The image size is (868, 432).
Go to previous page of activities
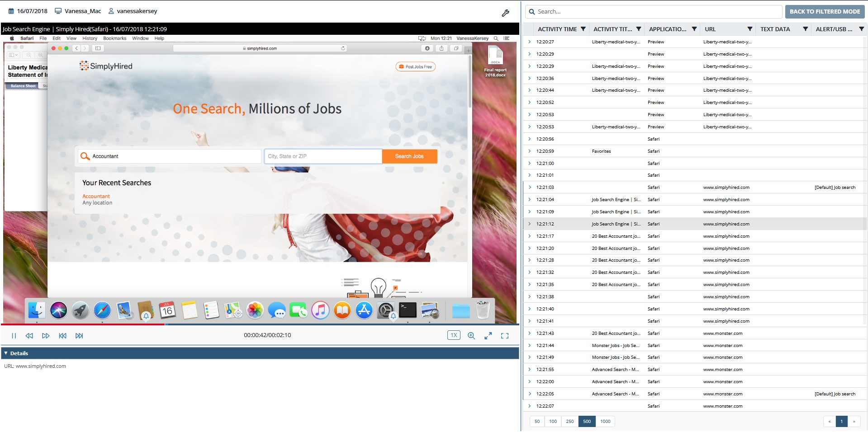click(x=829, y=422)
